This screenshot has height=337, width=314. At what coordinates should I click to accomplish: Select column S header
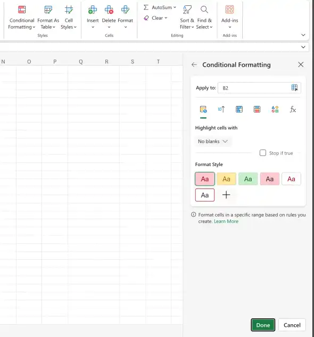point(133,62)
